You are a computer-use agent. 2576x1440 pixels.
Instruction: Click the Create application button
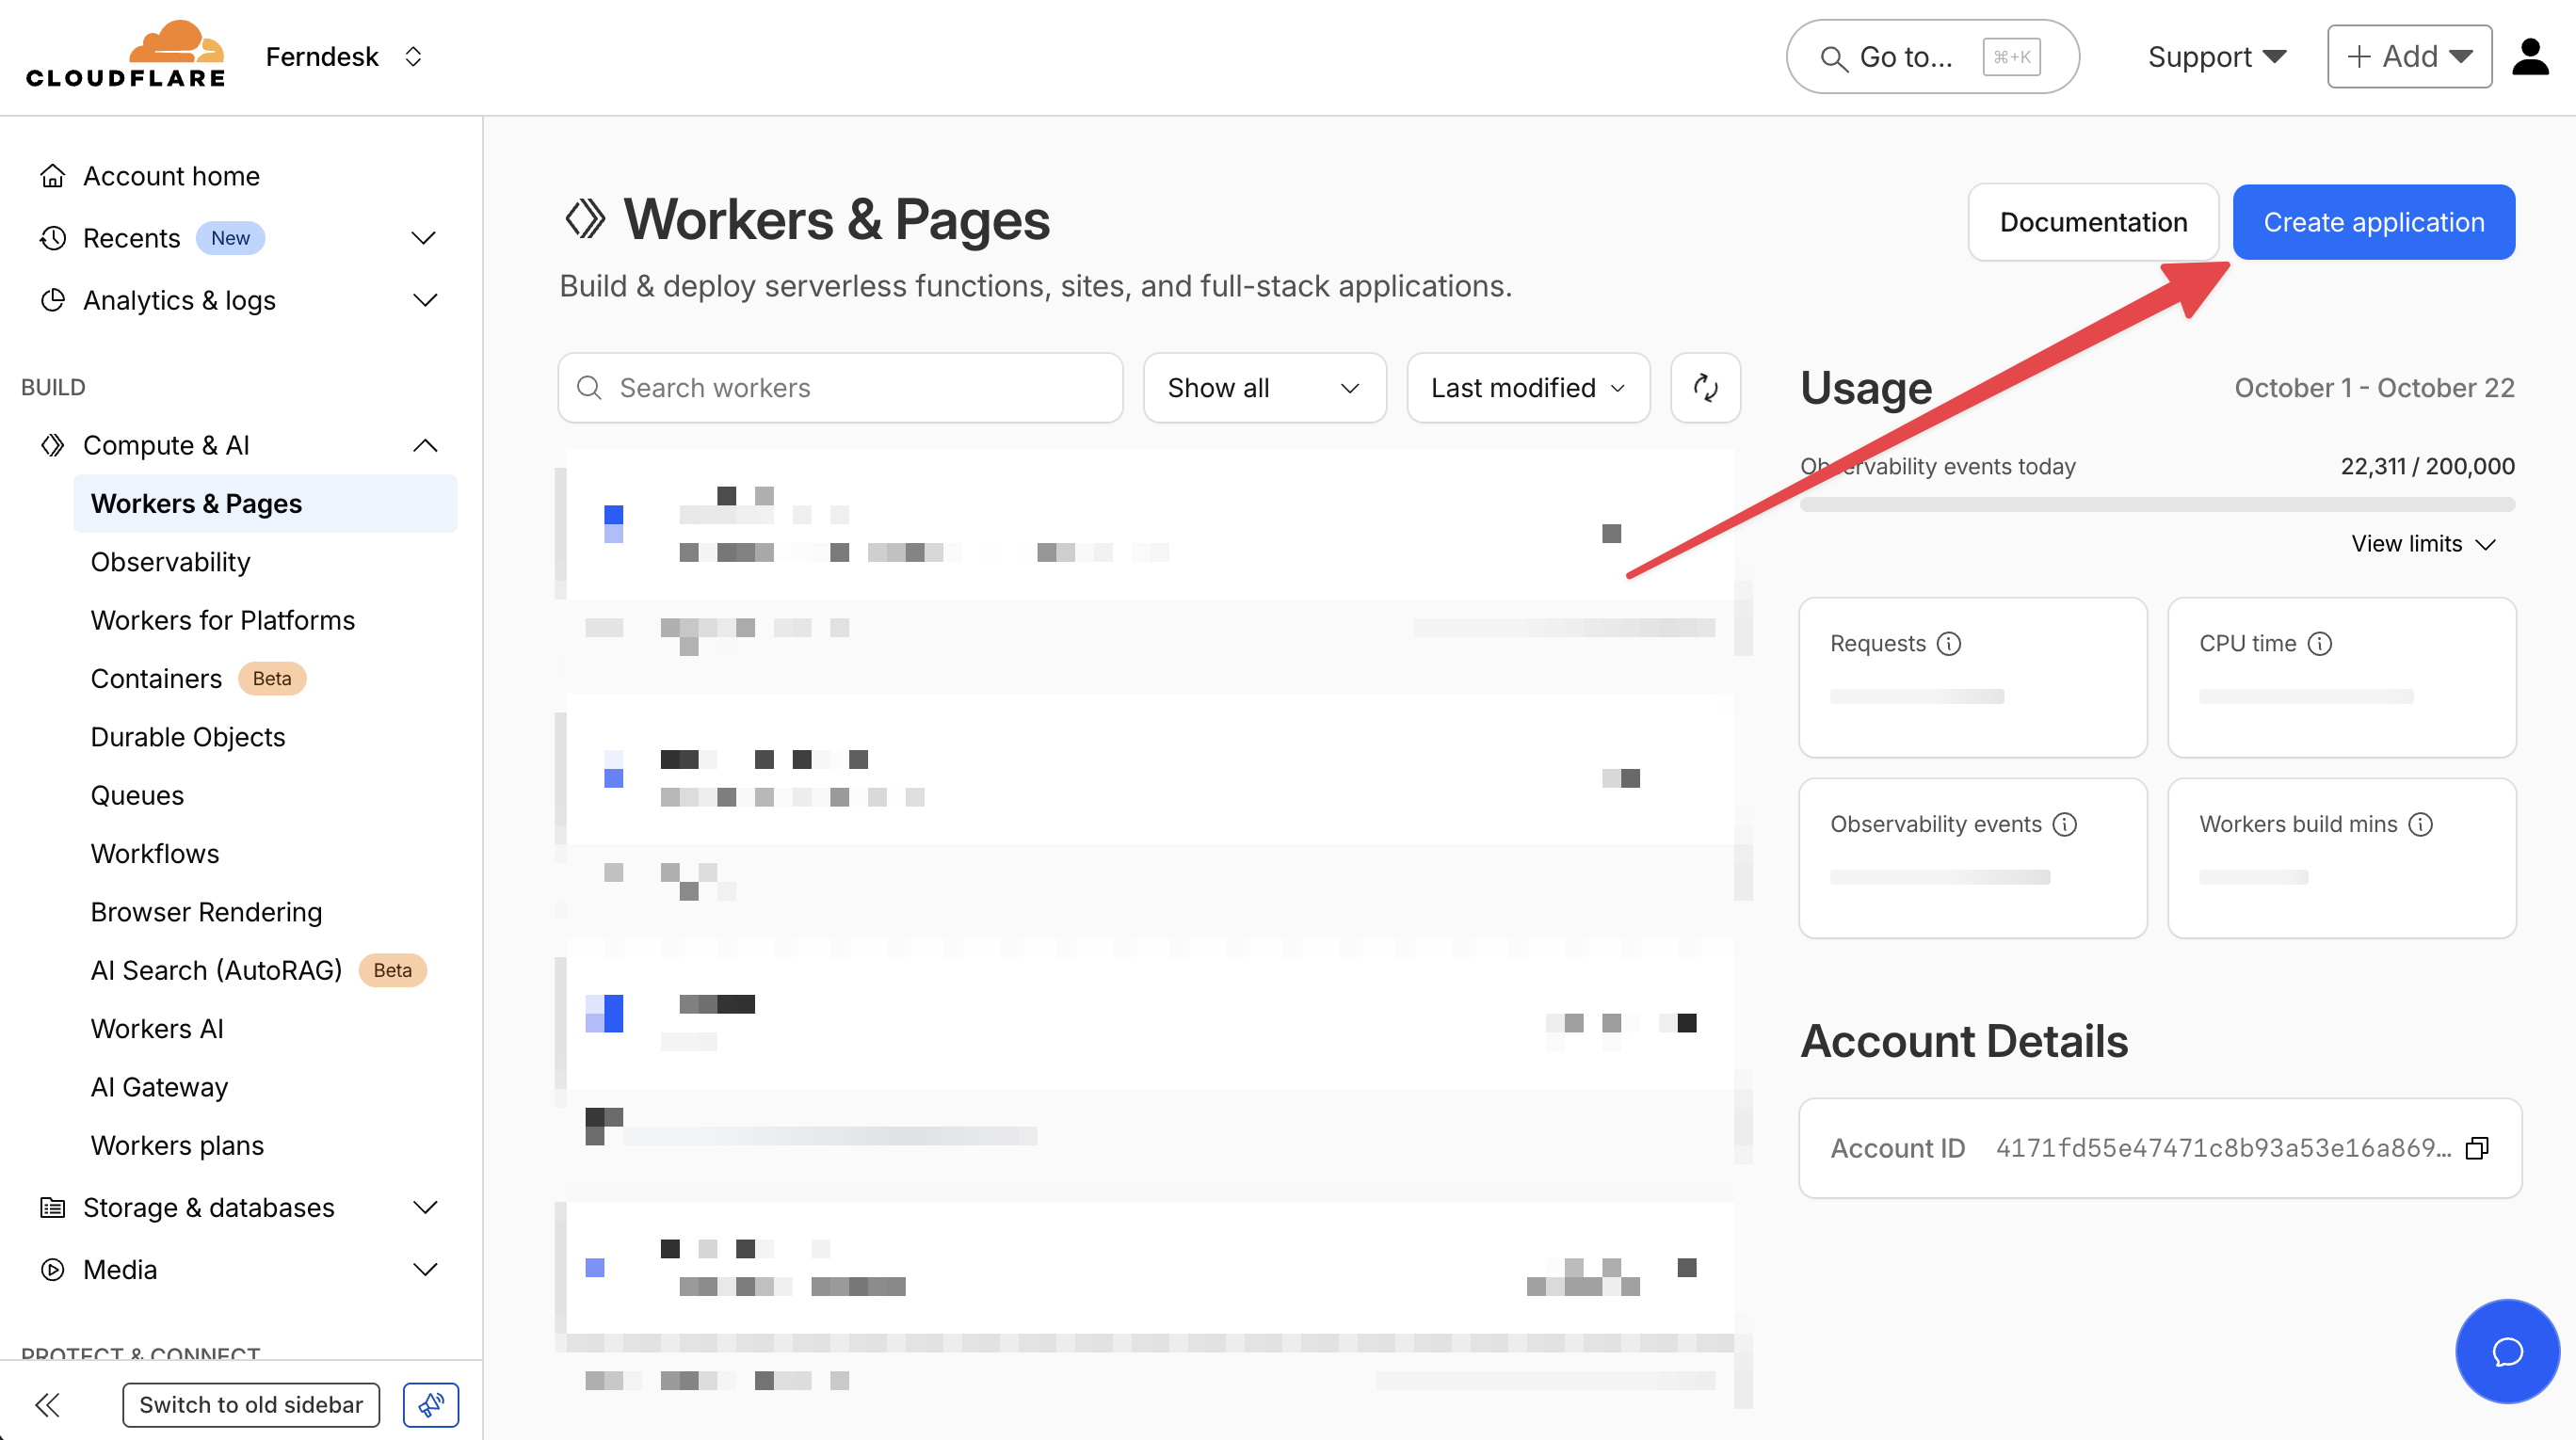2374,222
